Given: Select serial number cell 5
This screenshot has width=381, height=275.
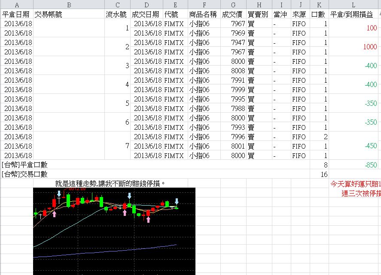Looking at the screenshot, I should [x=118, y=103].
